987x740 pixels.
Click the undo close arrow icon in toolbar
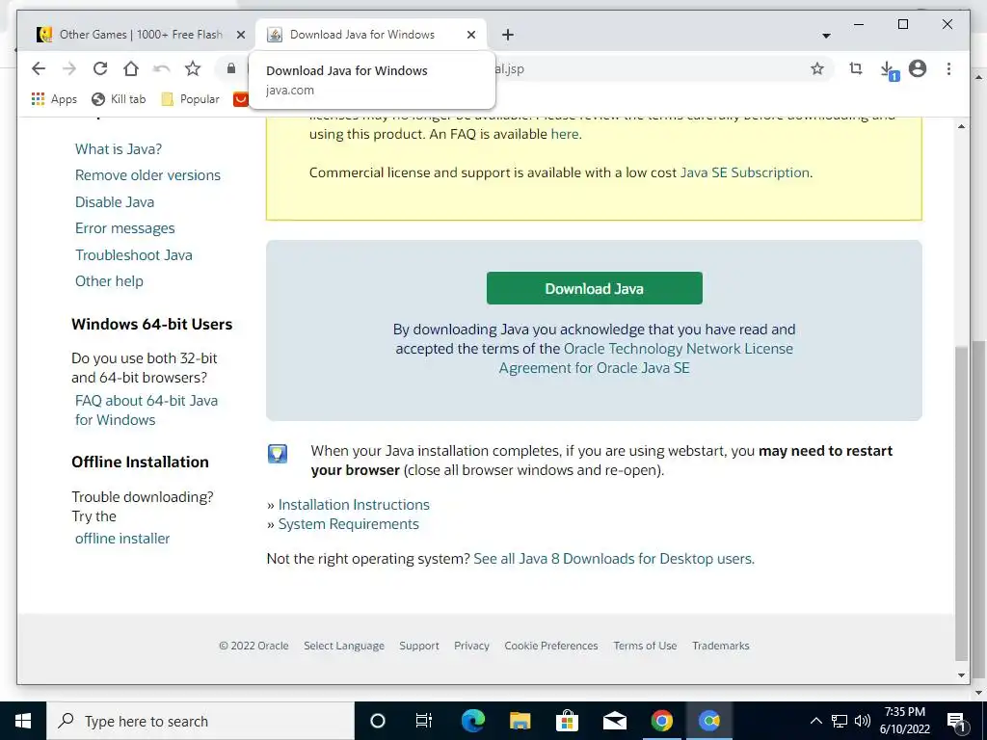click(x=162, y=68)
